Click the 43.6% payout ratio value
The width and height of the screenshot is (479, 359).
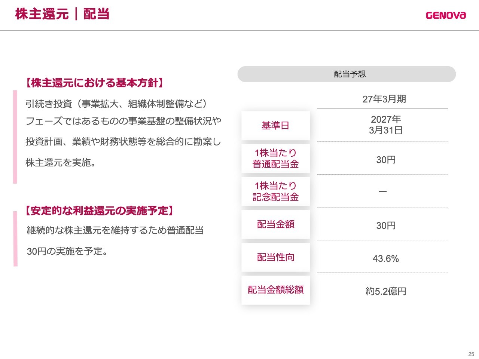click(386, 259)
